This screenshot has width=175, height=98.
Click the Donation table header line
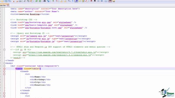tap(40, 85)
